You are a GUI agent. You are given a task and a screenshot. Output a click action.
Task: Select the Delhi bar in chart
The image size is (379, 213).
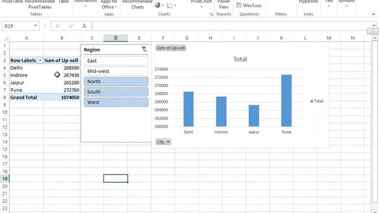(188, 109)
